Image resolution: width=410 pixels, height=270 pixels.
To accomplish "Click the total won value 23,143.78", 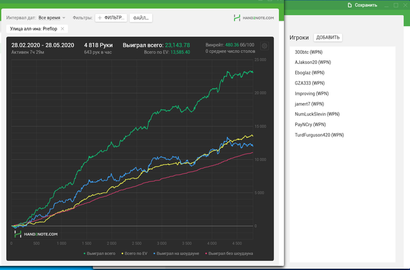I will (x=177, y=45).
